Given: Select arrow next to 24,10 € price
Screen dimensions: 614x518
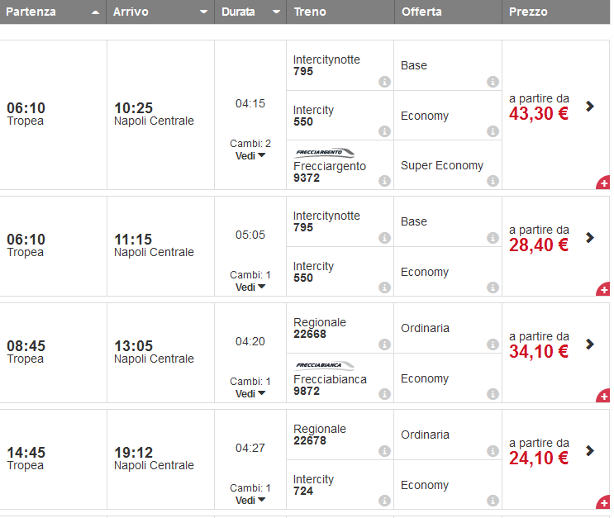Looking at the screenshot, I should (589, 450).
